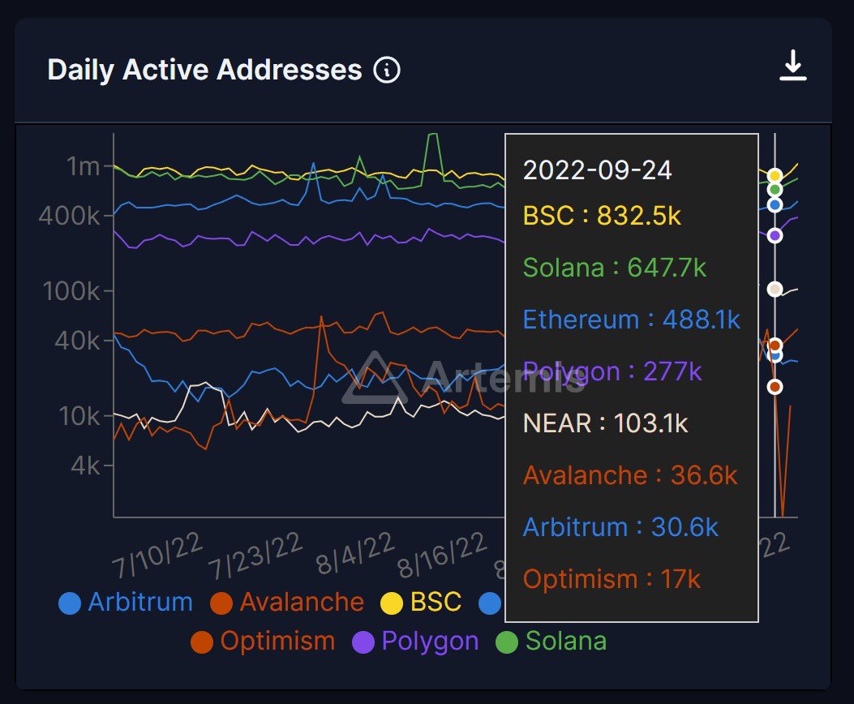Click the 7/23/22 x-axis date label
The height and width of the screenshot is (704, 854).
pos(255,556)
